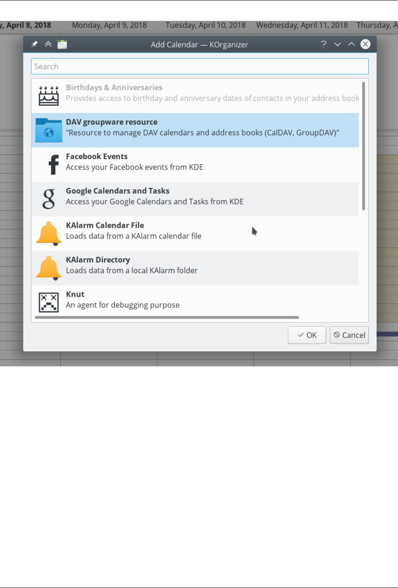
Task: Click in the Search field
Action: click(x=200, y=66)
